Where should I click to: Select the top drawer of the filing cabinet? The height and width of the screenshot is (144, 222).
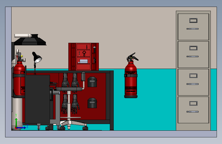point(193,27)
